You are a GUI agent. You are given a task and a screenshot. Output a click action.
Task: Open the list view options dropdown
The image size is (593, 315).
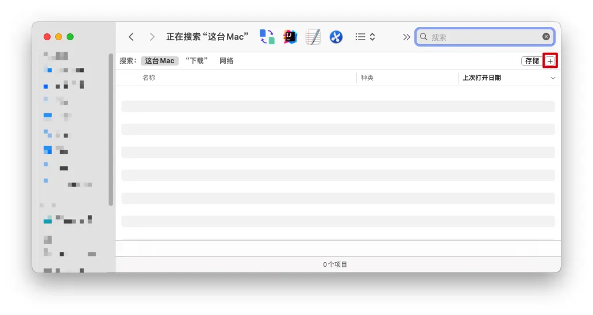365,37
